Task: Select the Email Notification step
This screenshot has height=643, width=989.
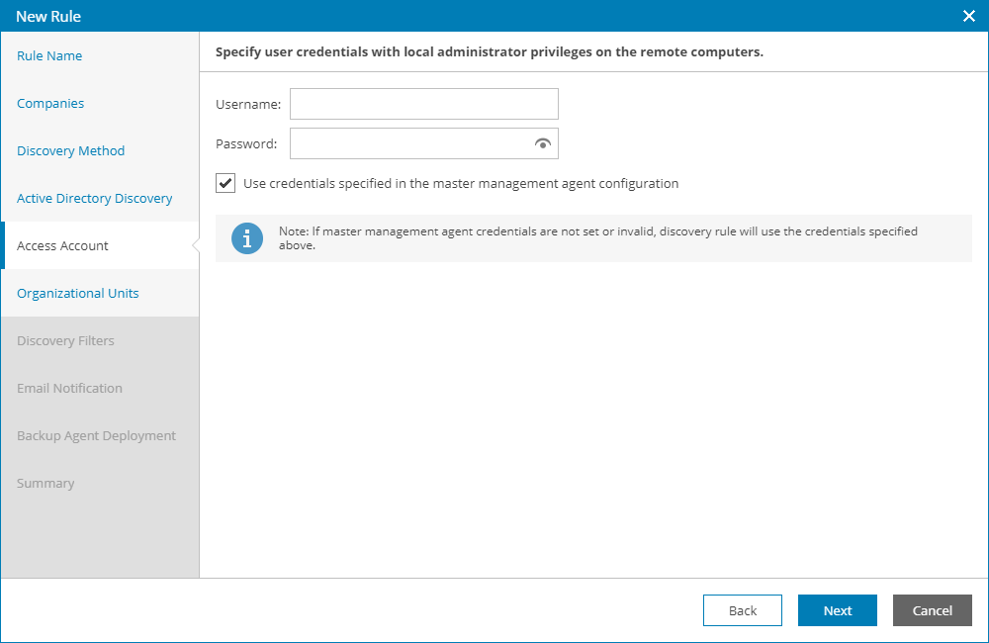Action: (70, 389)
